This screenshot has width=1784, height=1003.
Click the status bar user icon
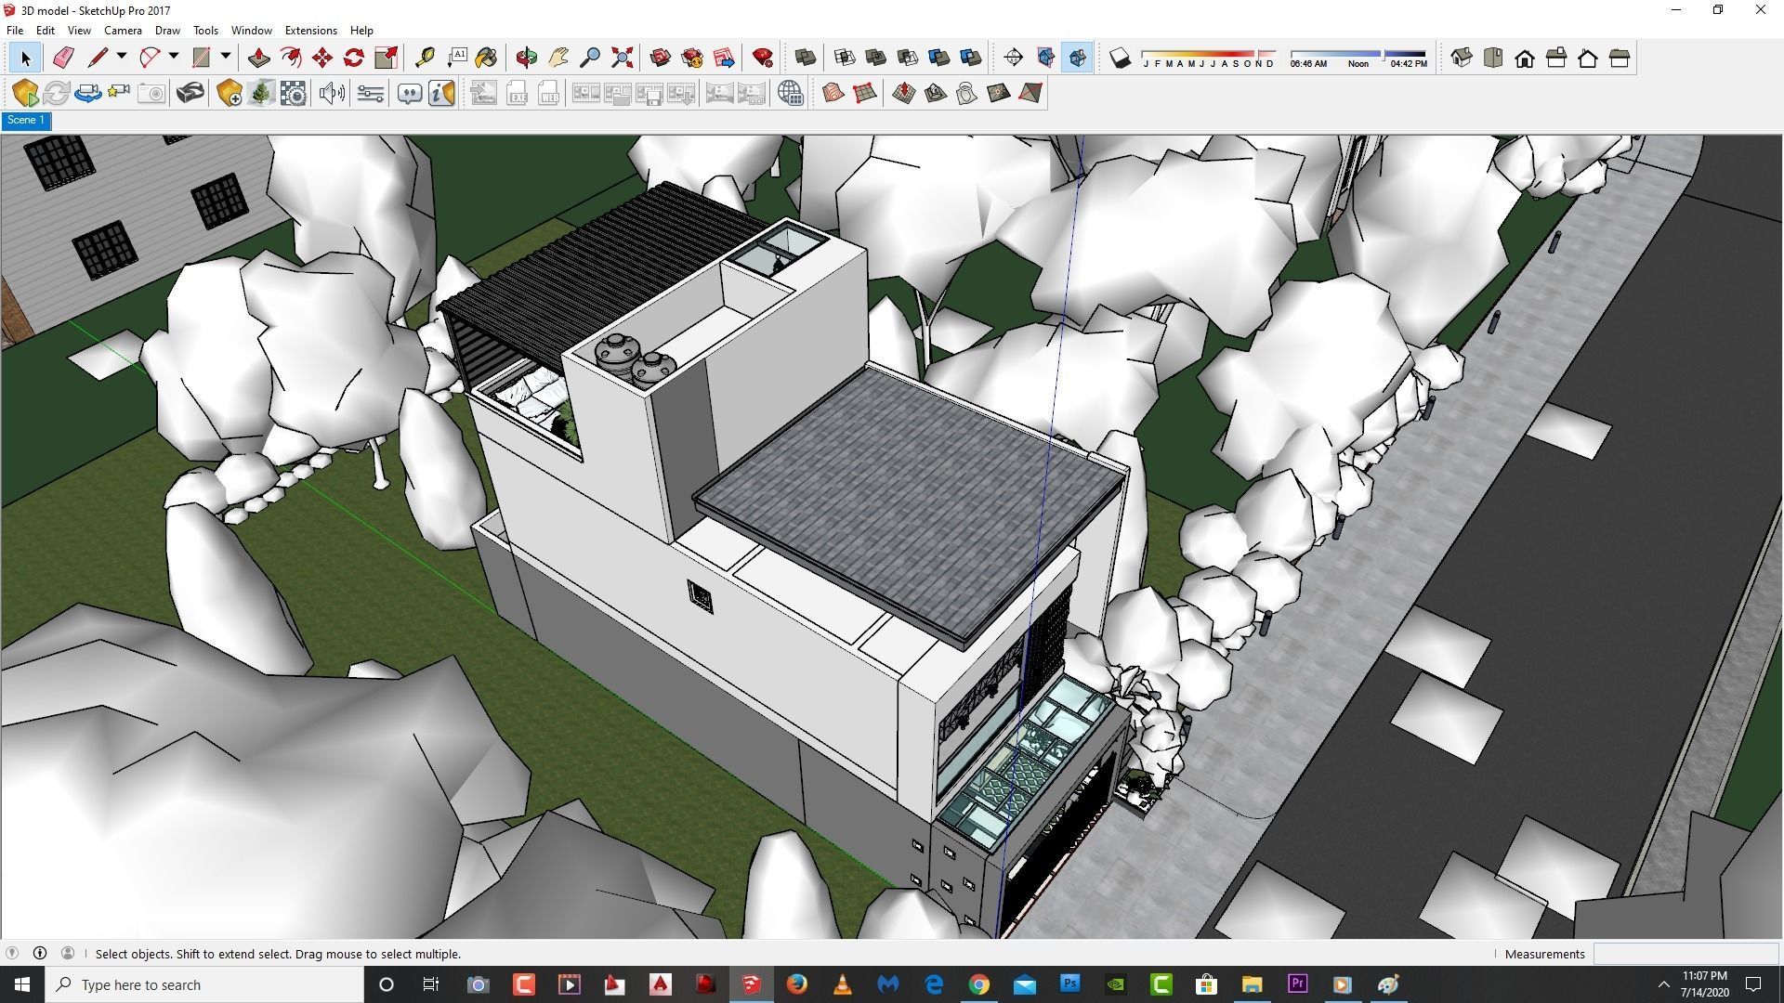(68, 953)
